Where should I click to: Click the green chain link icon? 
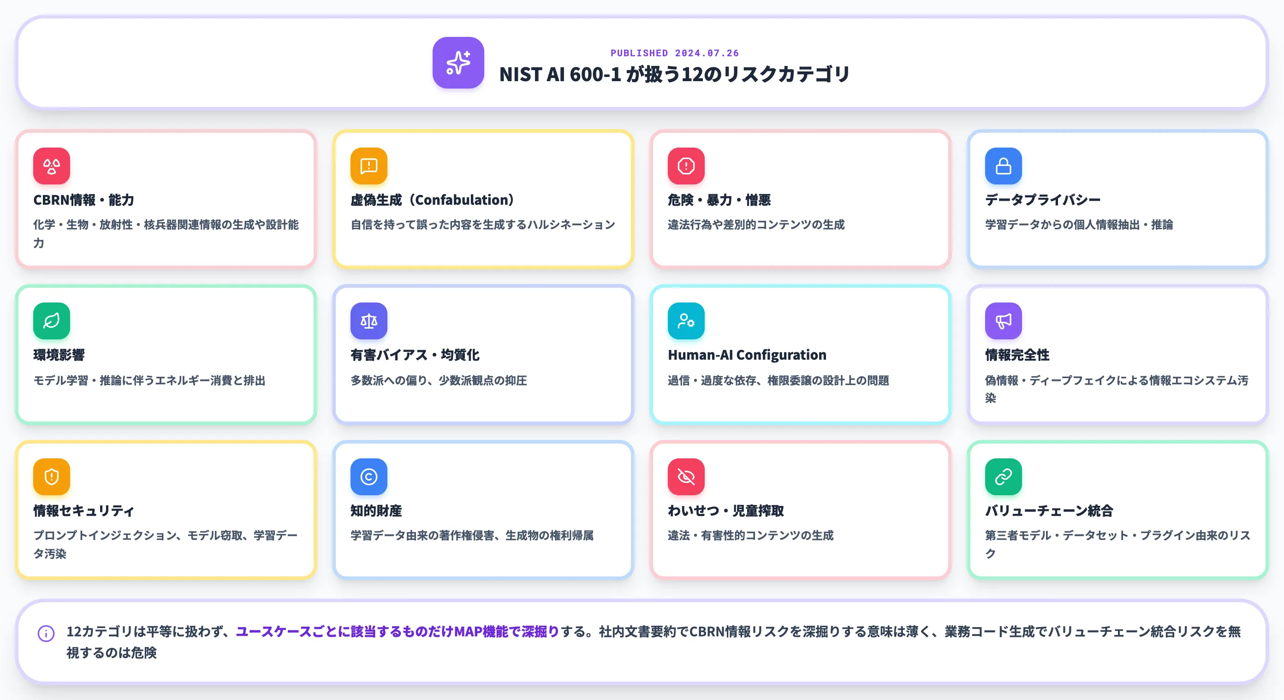(1004, 477)
